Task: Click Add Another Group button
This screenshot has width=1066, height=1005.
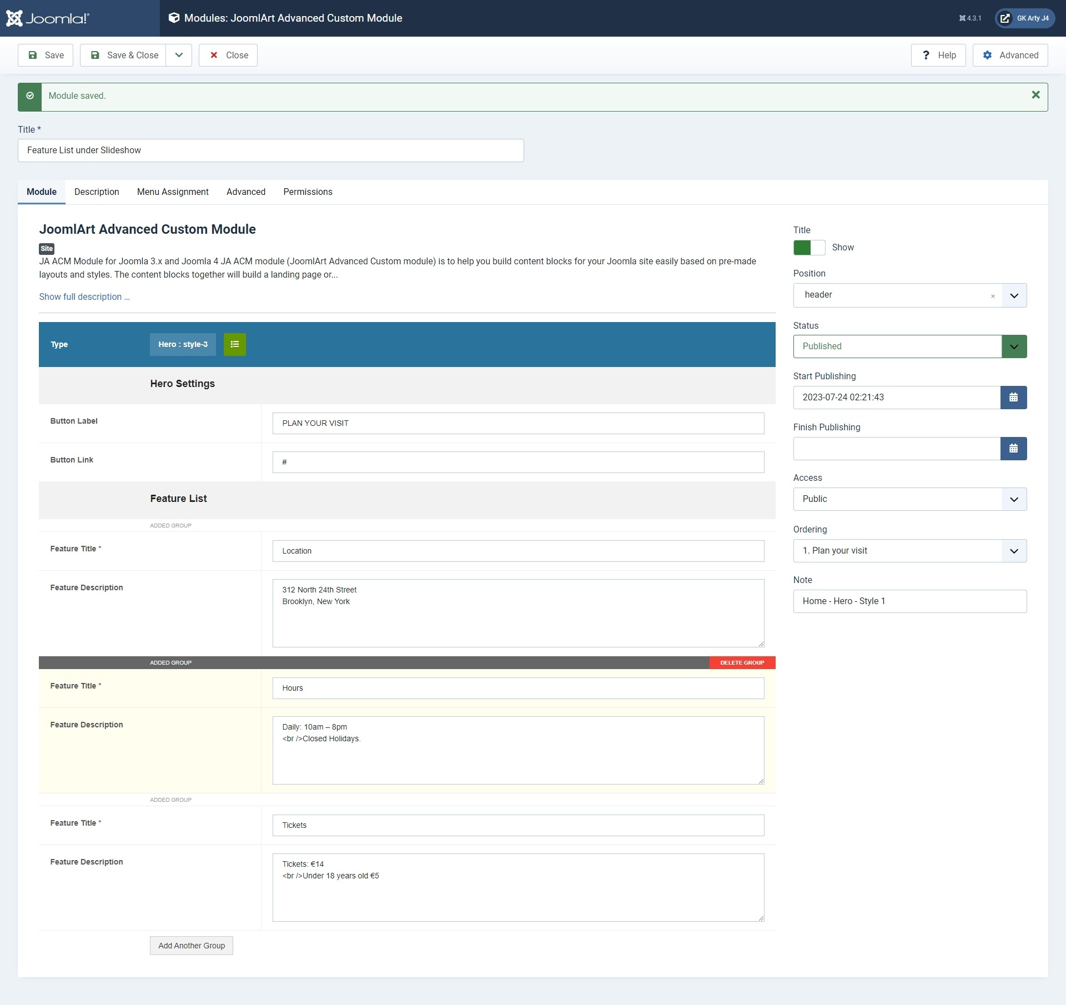Action: (x=192, y=946)
